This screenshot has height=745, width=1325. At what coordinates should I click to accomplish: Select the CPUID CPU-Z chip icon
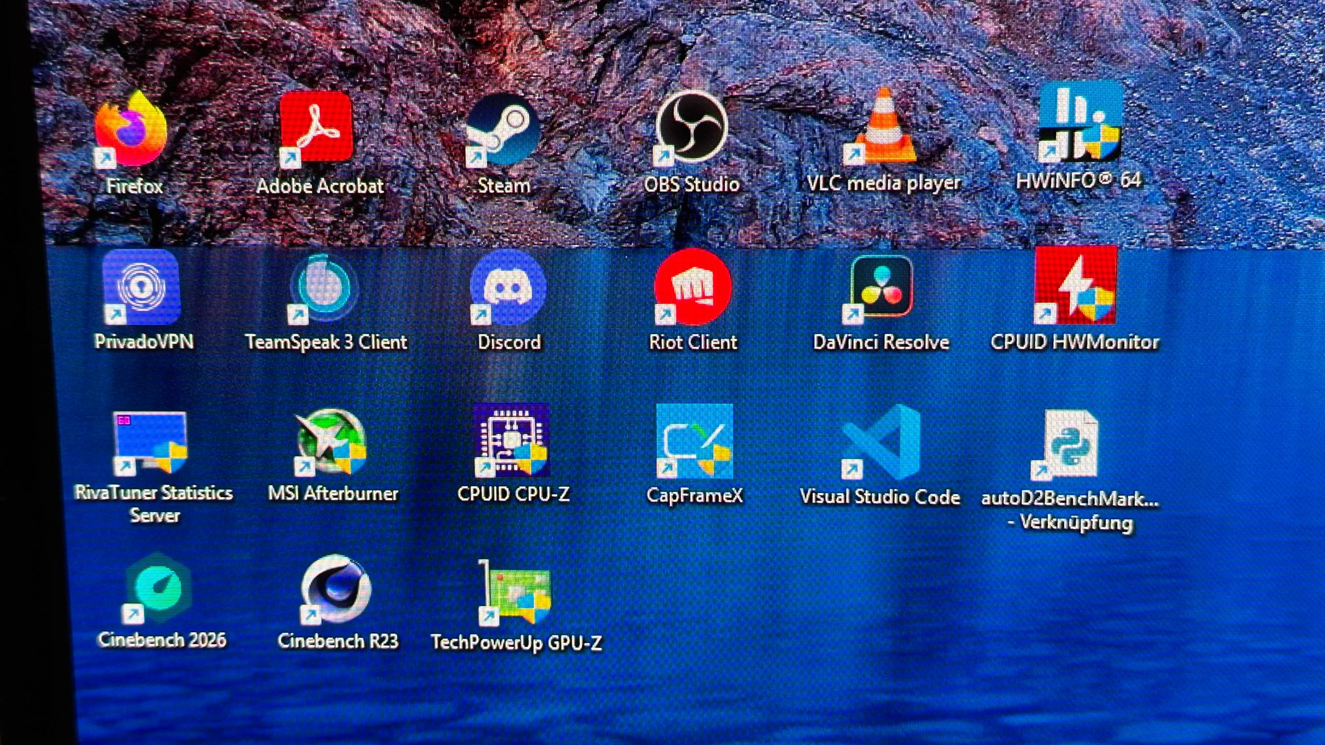511,441
